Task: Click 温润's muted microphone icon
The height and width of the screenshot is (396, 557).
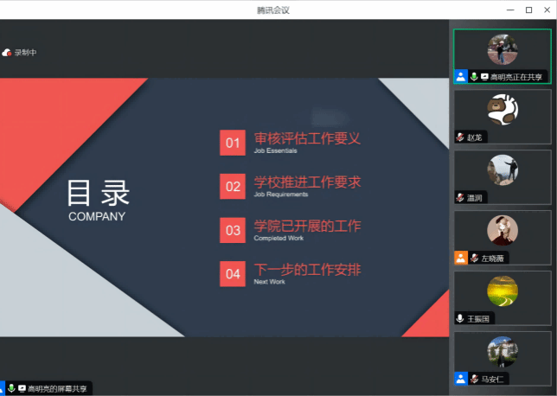Action: pyautogui.click(x=459, y=197)
